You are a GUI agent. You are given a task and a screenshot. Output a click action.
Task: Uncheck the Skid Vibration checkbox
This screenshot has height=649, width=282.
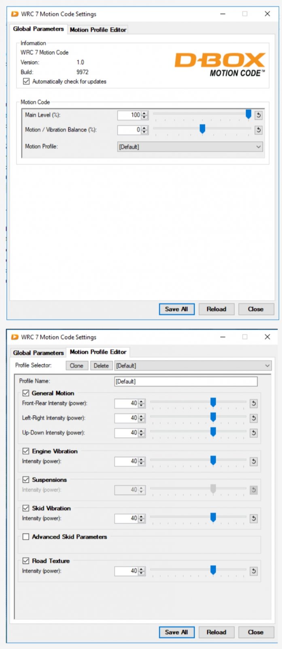click(x=26, y=508)
